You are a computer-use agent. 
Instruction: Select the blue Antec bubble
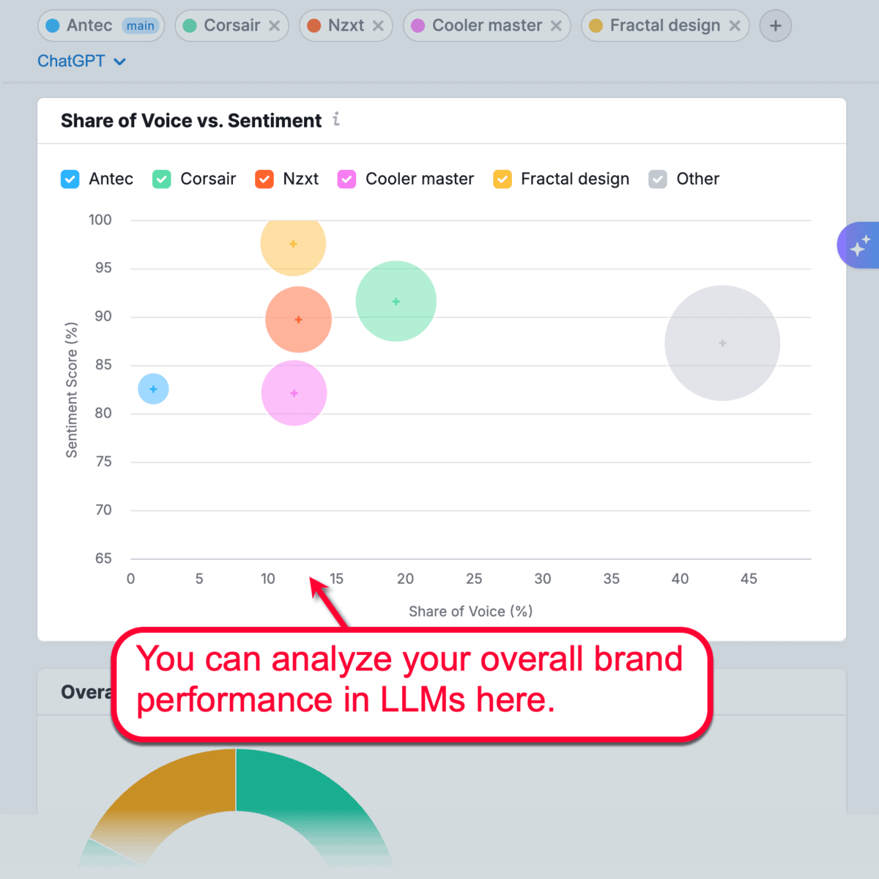[x=153, y=389]
